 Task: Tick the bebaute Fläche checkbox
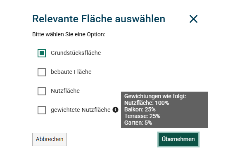point(42,72)
